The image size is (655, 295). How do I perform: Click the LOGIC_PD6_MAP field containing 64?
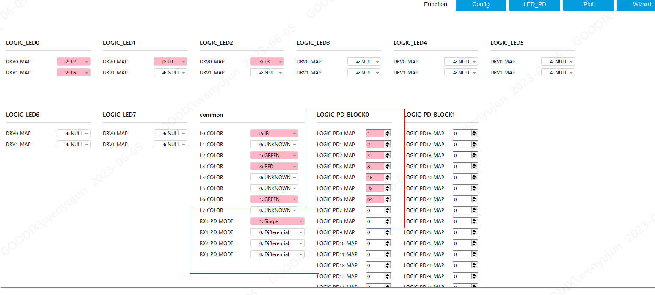(x=375, y=199)
